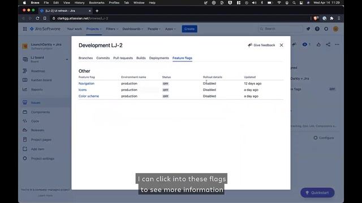362x203 pixels.
Task: Click the OFF status in Icons row
Action: (x=166, y=90)
